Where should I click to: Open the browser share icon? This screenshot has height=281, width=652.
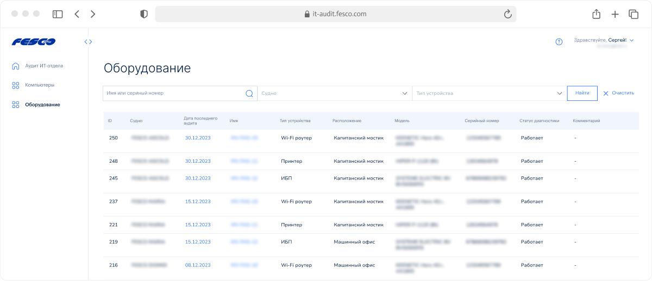[x=596, y=15]
